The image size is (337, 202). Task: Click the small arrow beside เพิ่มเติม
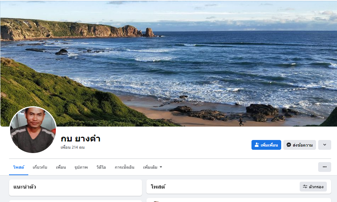point(161,167)
